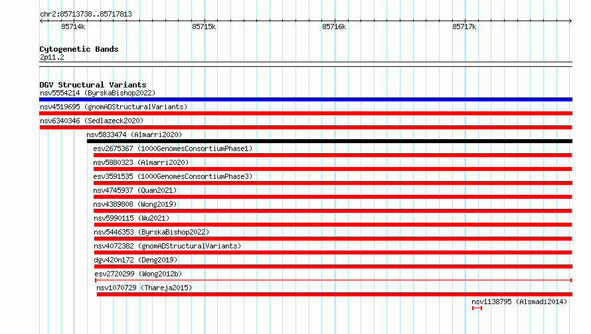Screen dimensions: 591x334
Task: Click the 85717k ruler label
Action: click(464, 27)
